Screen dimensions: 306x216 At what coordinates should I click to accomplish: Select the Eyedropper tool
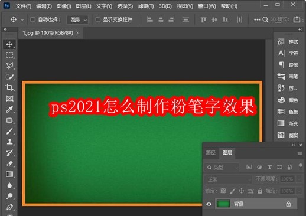9,109
